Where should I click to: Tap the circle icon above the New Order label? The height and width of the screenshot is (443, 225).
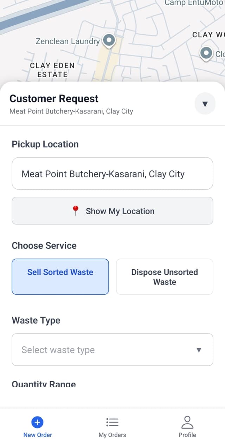(x=37, y=422)
